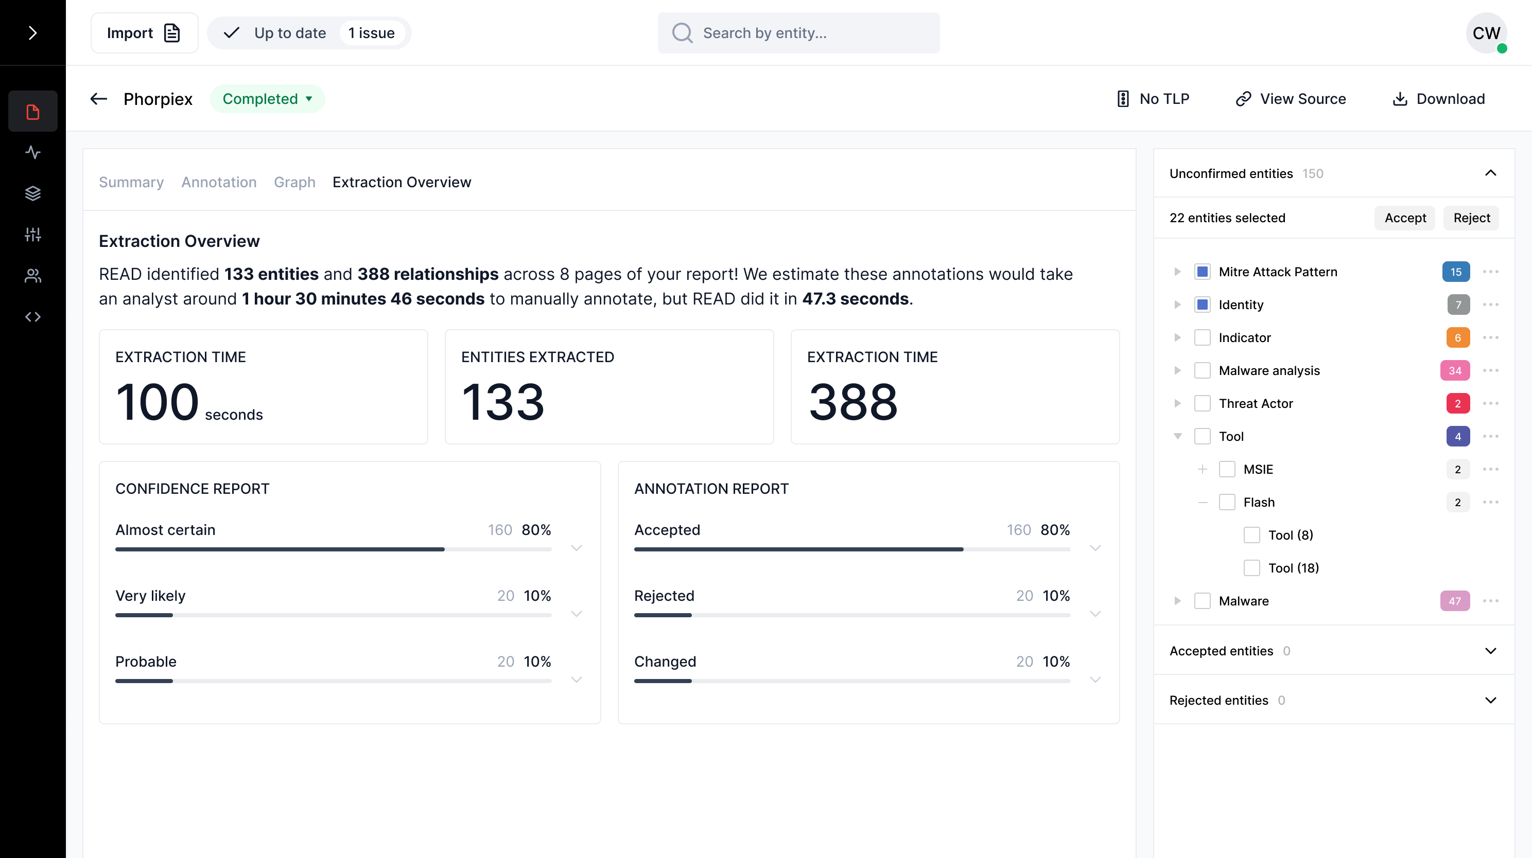Select the Tool (18) checkbox
This screenshot has height=858, width=1532.
pyautogui.click(x=1251, y=567)
